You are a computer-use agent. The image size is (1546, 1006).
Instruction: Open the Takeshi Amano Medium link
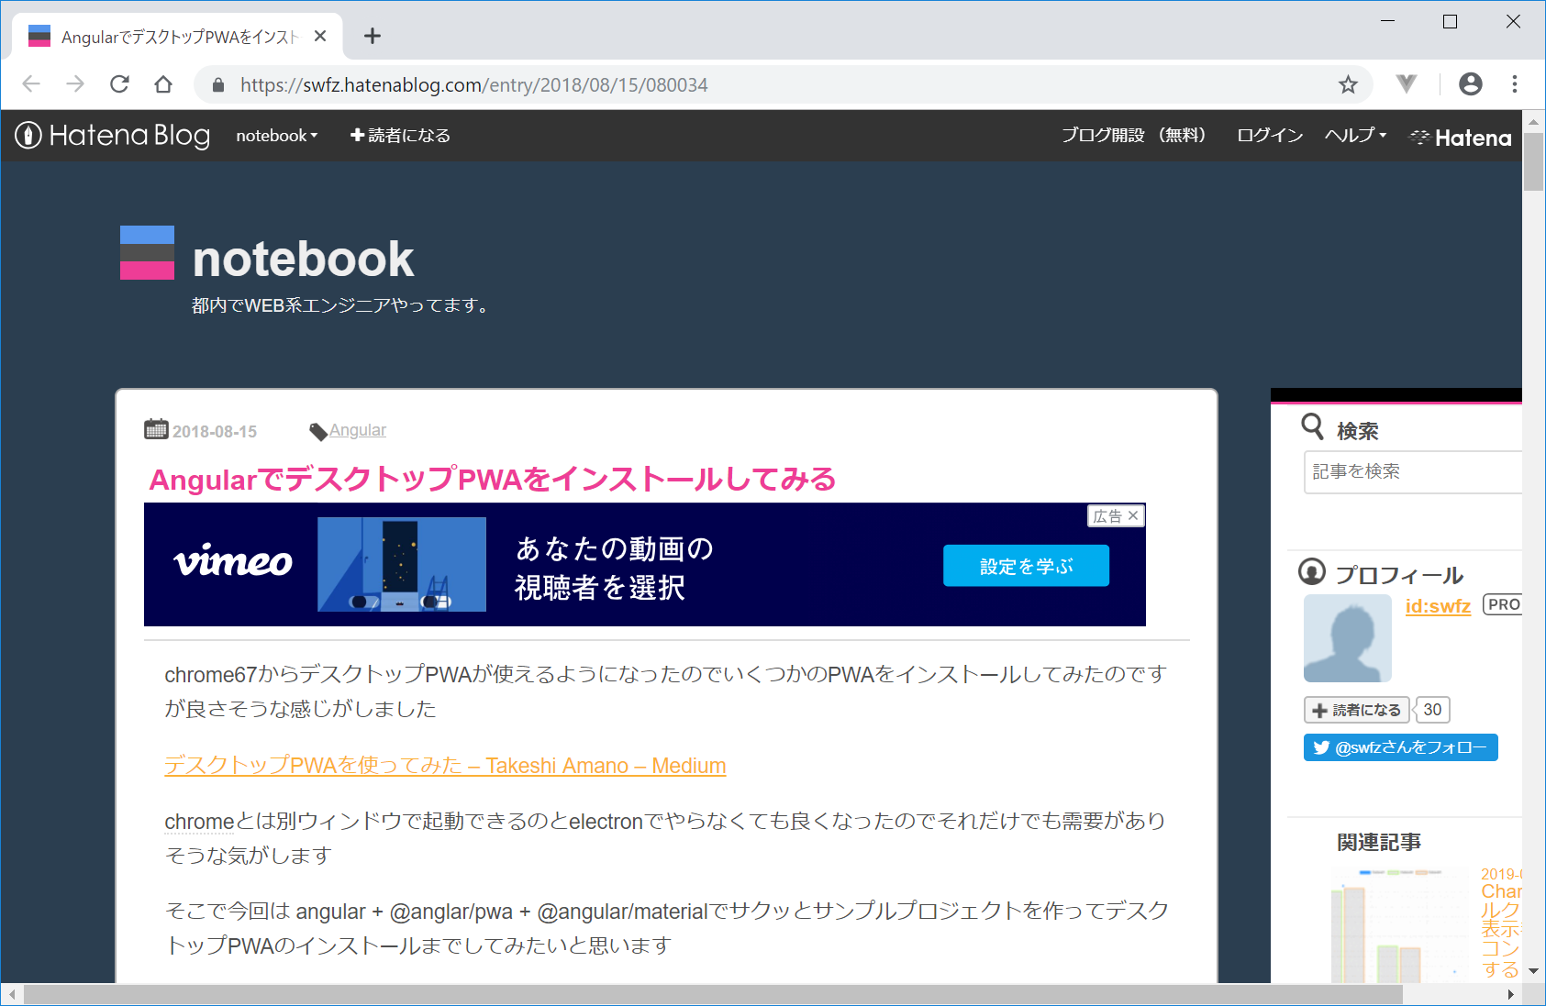[x=445, y=766]
